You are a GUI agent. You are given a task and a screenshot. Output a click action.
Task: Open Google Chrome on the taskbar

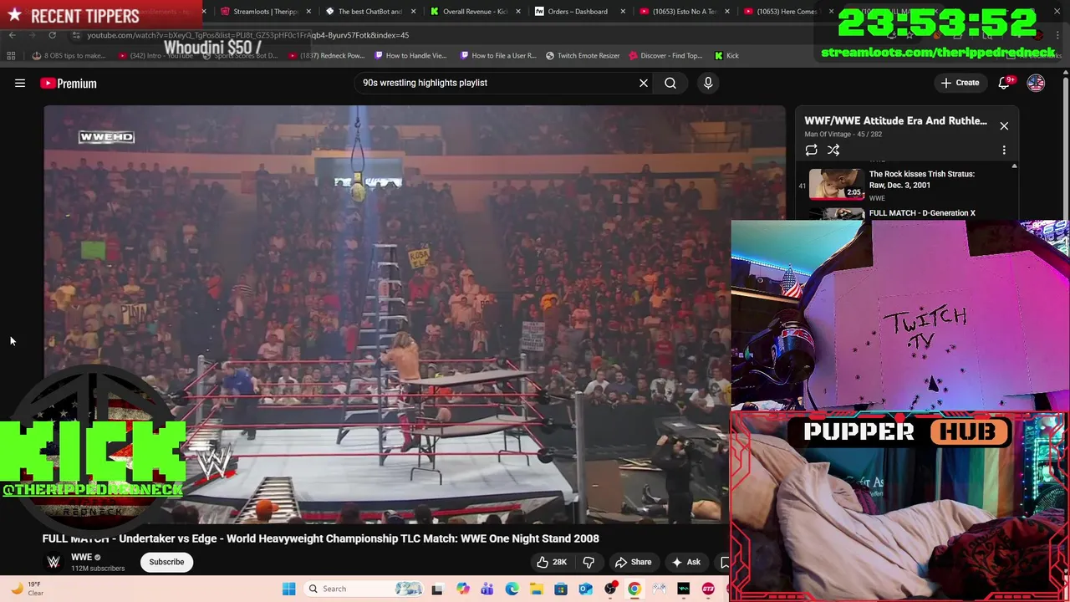[634, 589]
